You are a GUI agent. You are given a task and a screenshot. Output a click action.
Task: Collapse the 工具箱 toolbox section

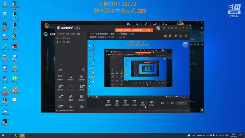84,70
